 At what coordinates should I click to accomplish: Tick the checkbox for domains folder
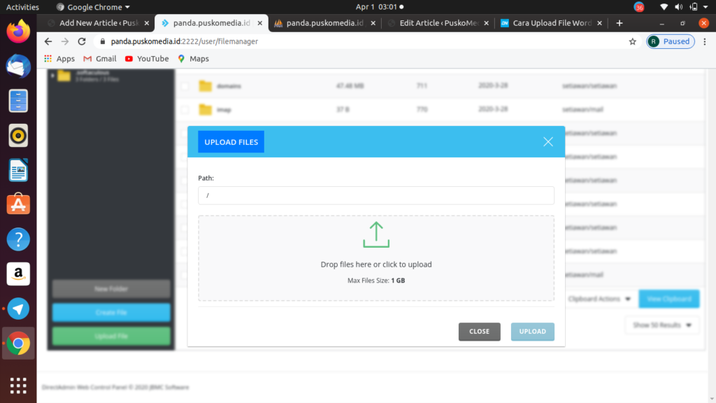pyautogui.click(x=185, y=86)
